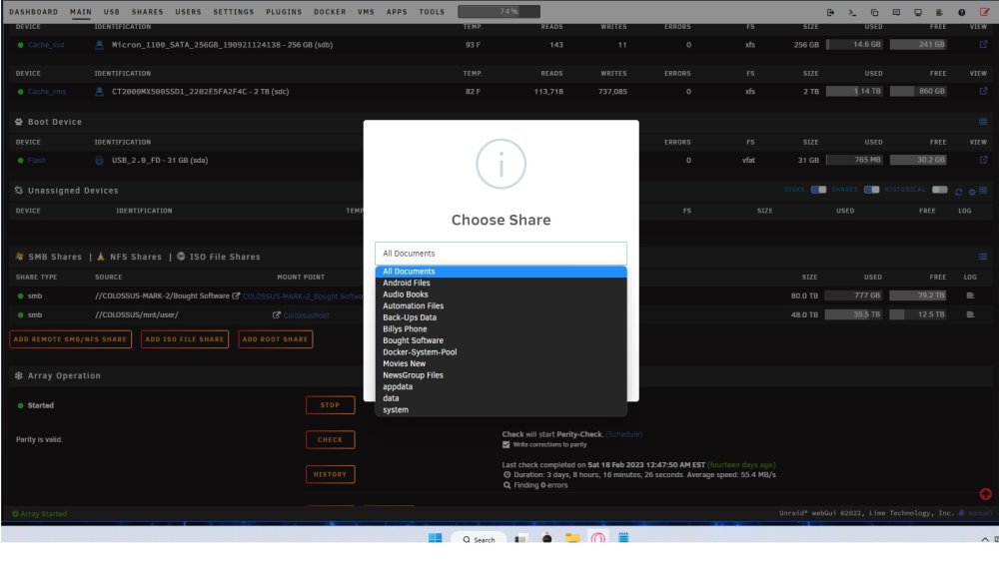Image resolution: width=999 pixels, height=584 pixels.
Task: Click the Check parity button
Action: click(330, 439)
